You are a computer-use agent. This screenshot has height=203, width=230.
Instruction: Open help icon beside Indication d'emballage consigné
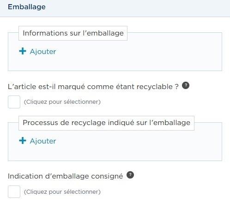pyautogui.click(x=130, y=175)
